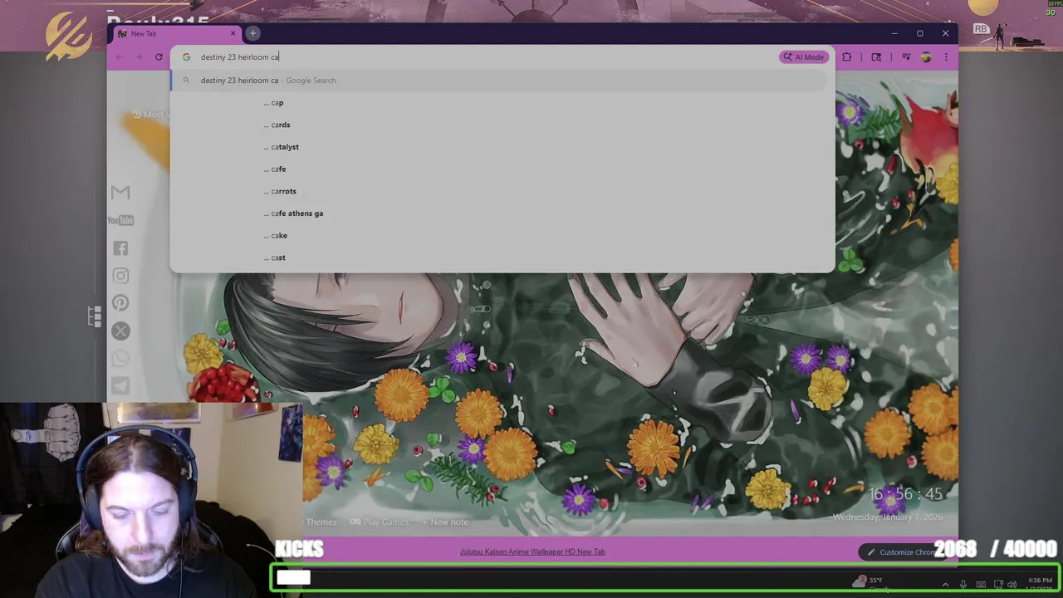Open the touch keyboard tray icon
The width and height of the screenshot is (1063, 598).
click(981, 585)
